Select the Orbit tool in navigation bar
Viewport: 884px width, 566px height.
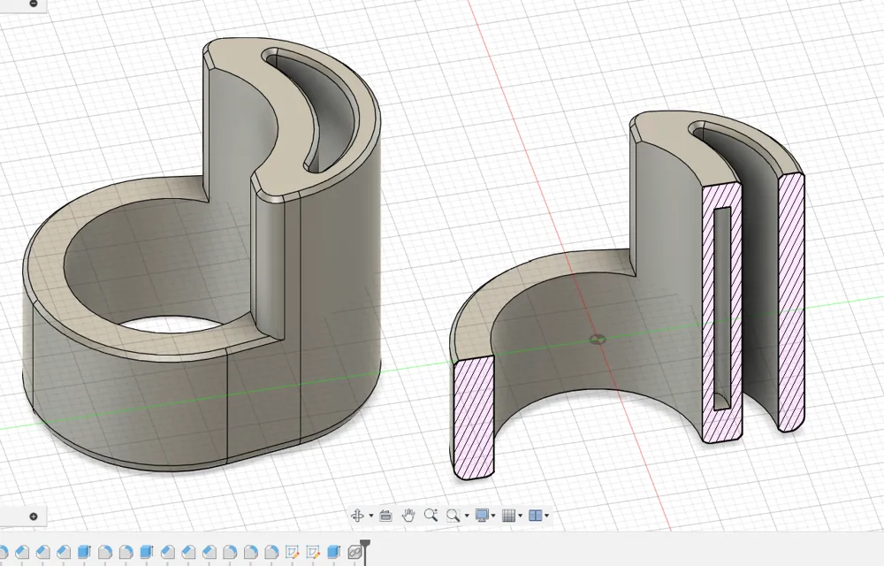coord(357,516)
